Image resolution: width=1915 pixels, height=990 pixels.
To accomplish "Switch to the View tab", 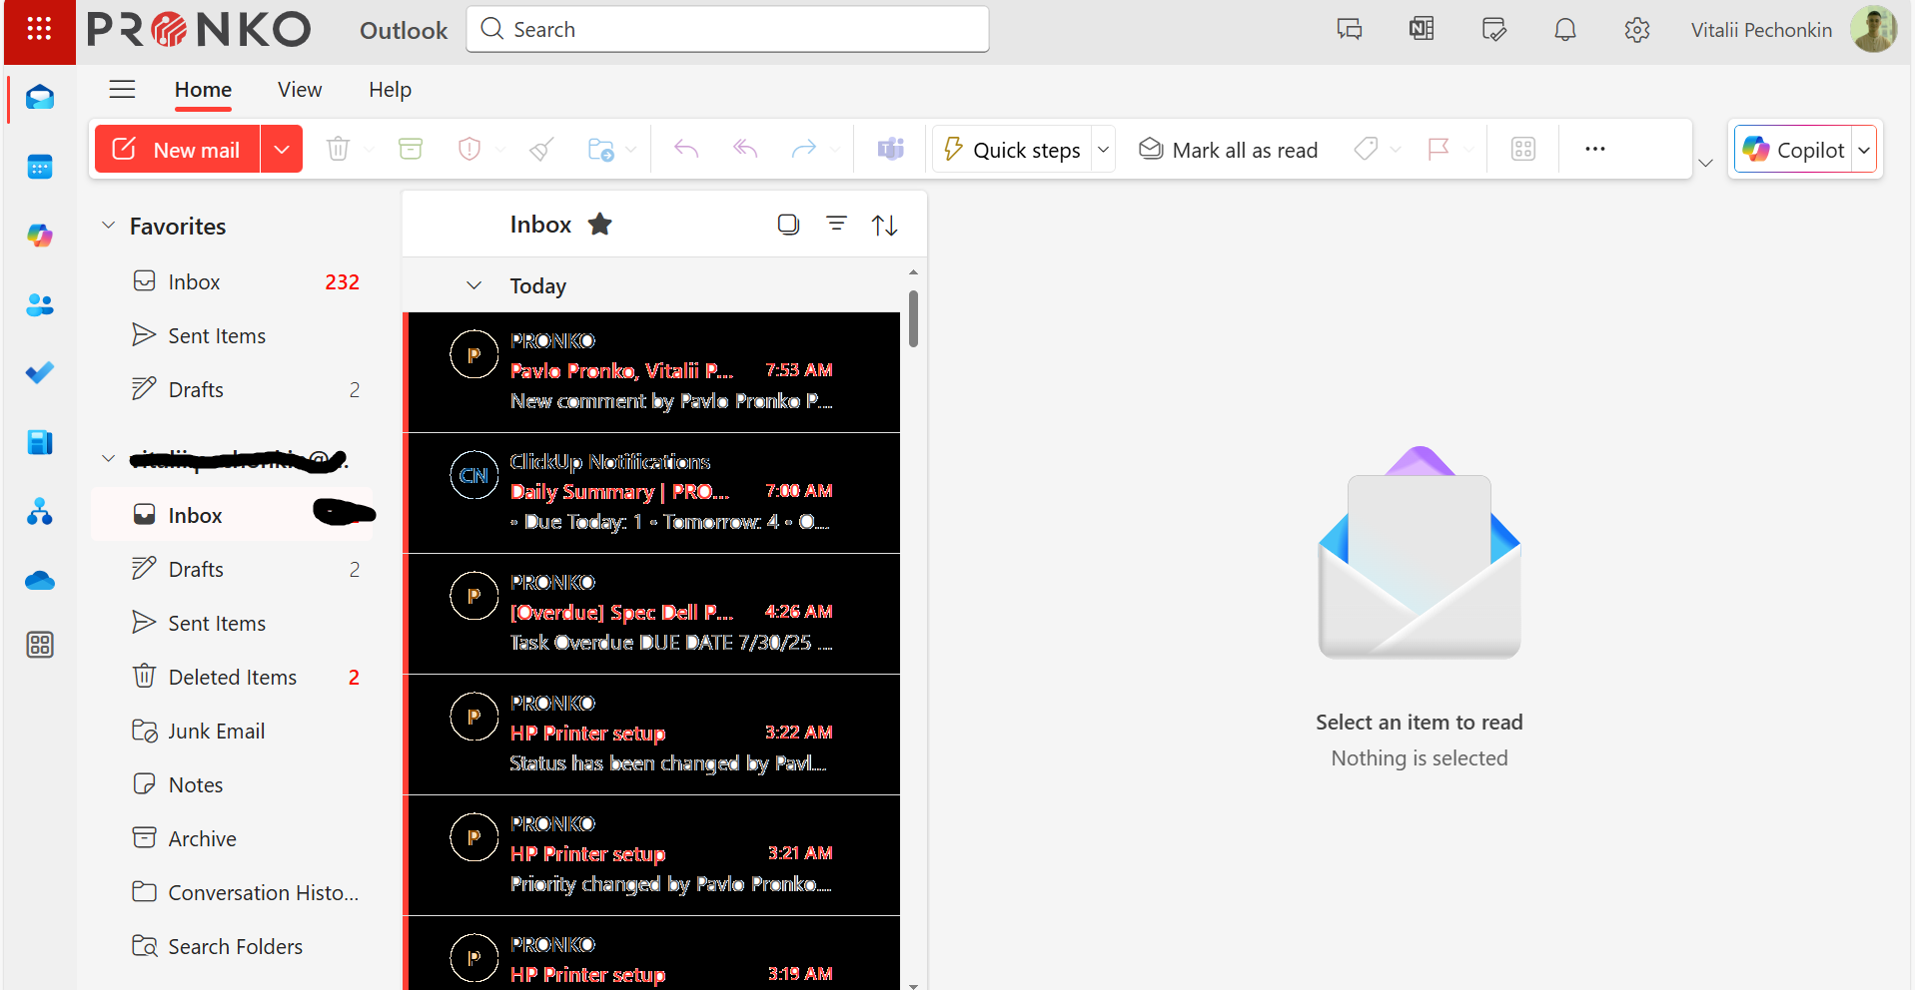I will click(300, 90).
